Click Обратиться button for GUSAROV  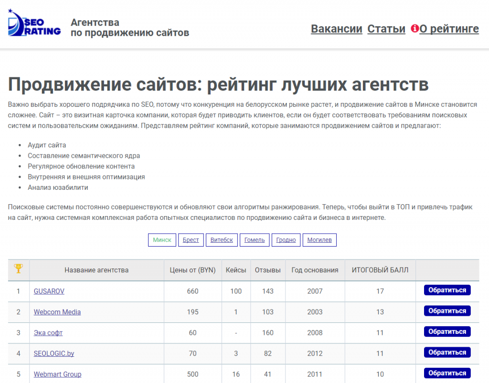[x=447, y=290]
